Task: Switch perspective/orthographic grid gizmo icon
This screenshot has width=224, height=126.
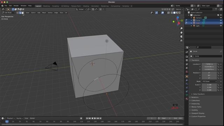Action: (181, 41)
